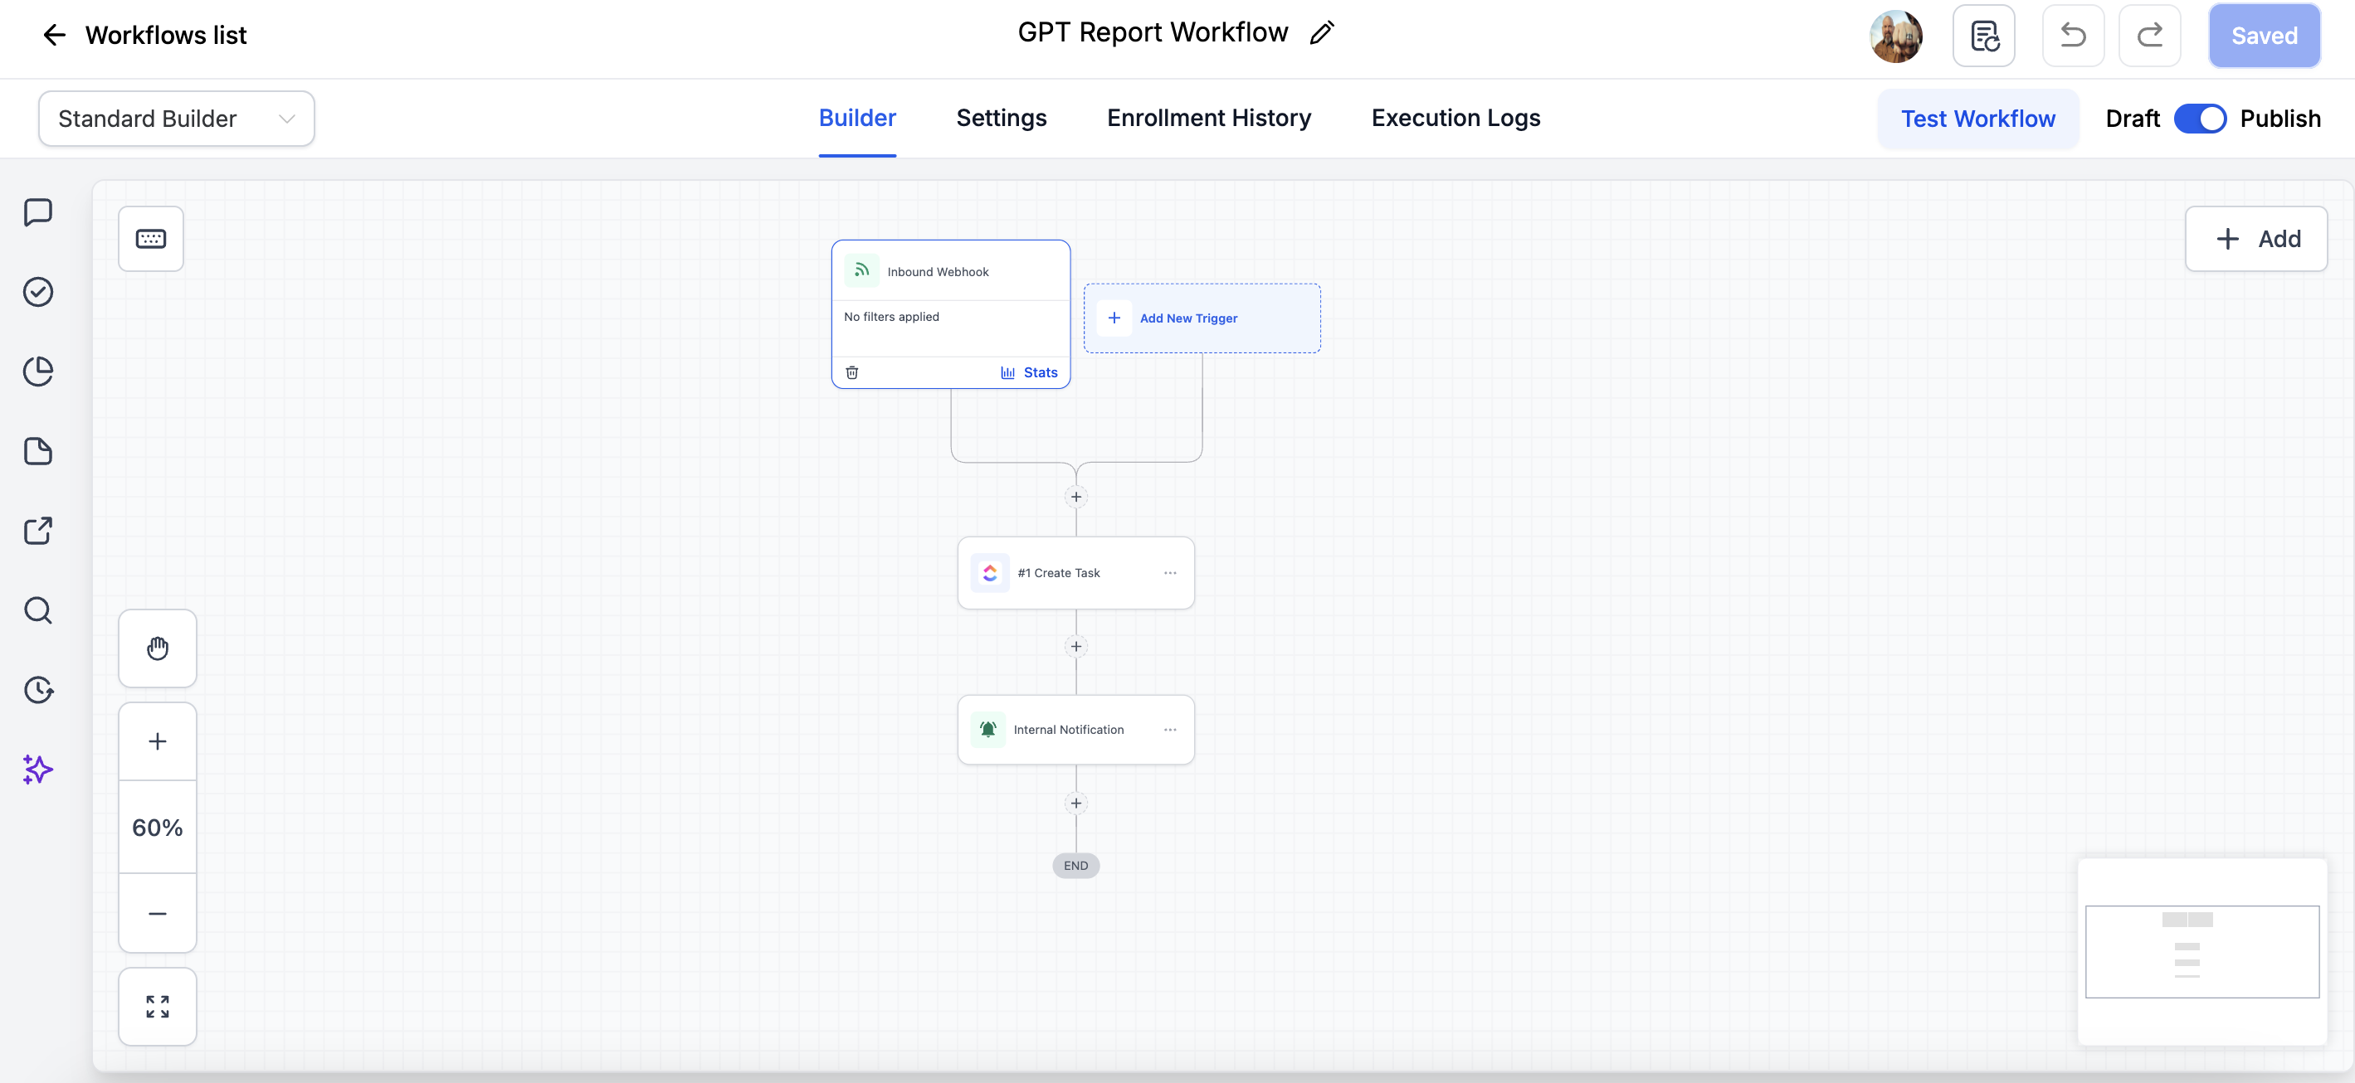Open the AI sparkle assistant icon
Viewport: 2355px width, 1083px height.
tap(37, 769)
